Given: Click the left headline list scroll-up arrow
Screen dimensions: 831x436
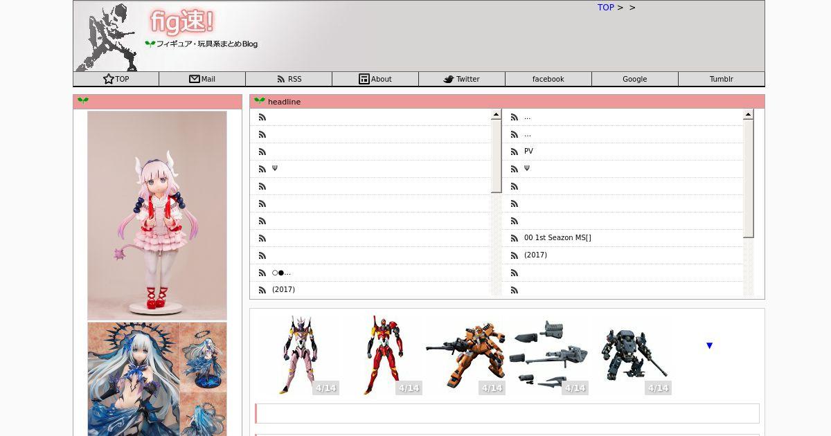Looking at the screenshot, I should pyautogui.click(x=496, y=115).
